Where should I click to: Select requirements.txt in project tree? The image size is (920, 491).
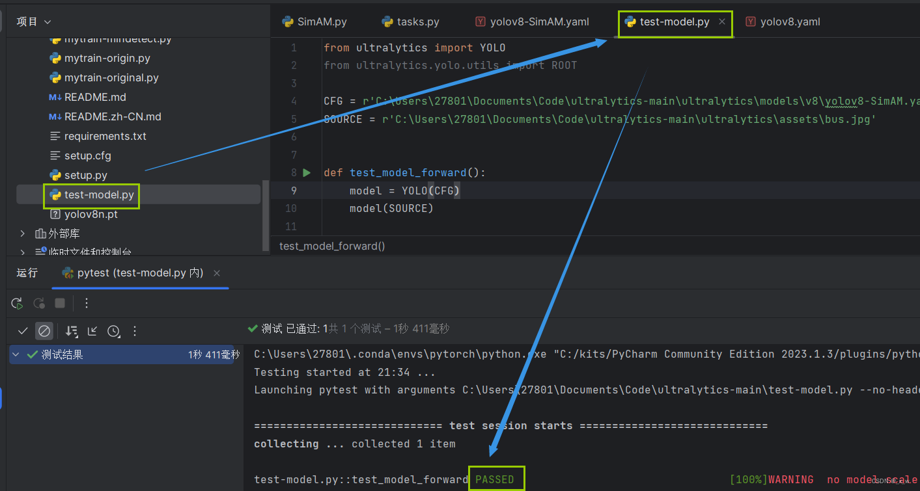(104, 136)
